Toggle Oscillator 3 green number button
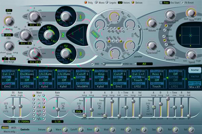The image size is (202, 134). pyautogui.click(x=80, y=52)
